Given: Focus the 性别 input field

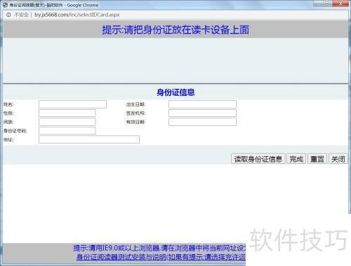Looking at the screenshot, I should [x=67, y=113].
